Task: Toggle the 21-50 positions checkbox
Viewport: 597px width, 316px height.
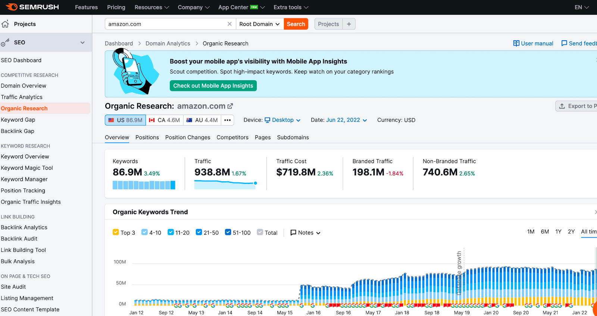Action: point(199,232)
